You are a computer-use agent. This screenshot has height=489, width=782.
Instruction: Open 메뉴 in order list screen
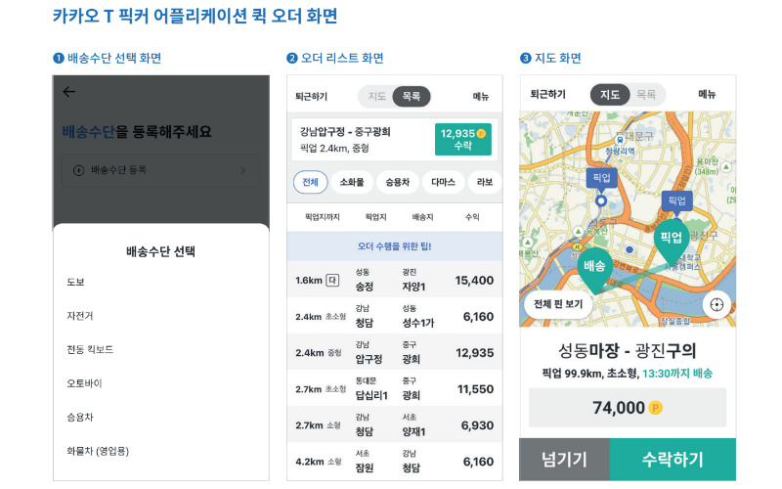tap(481, 96)
